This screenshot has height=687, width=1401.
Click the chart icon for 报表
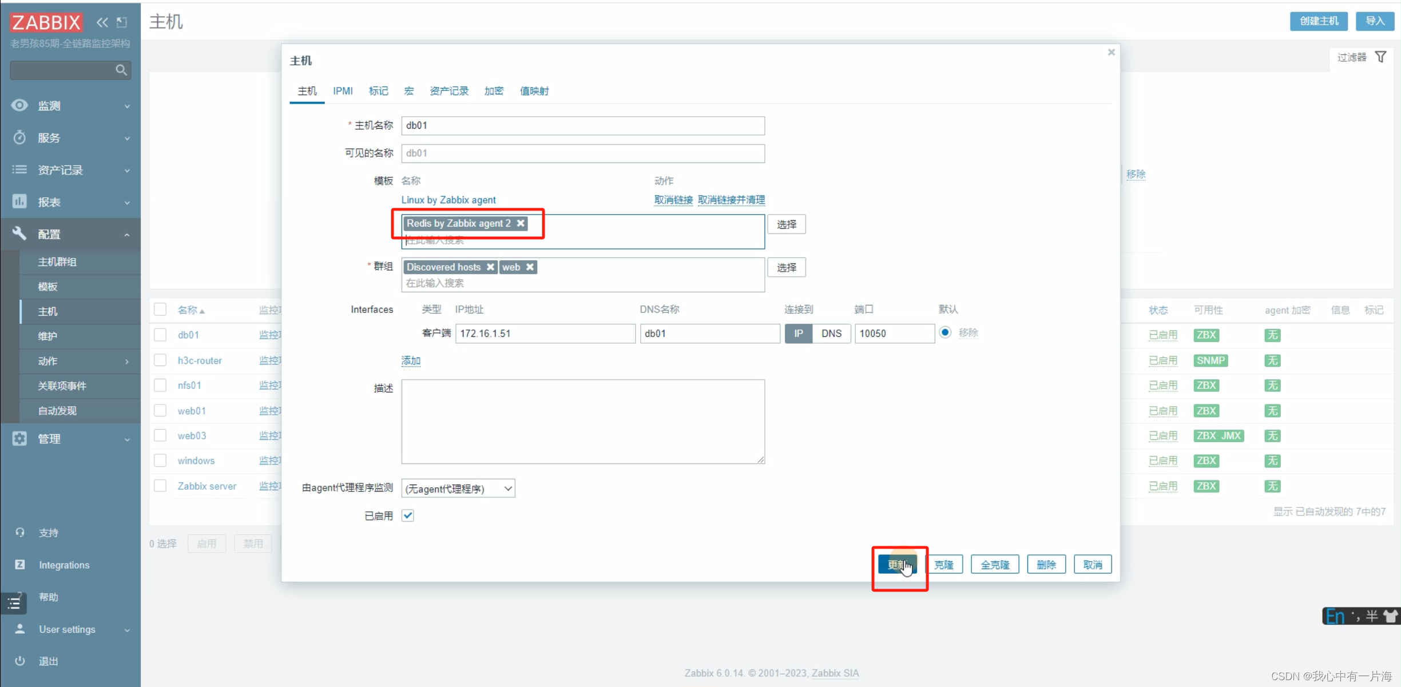tap(19, 201)
